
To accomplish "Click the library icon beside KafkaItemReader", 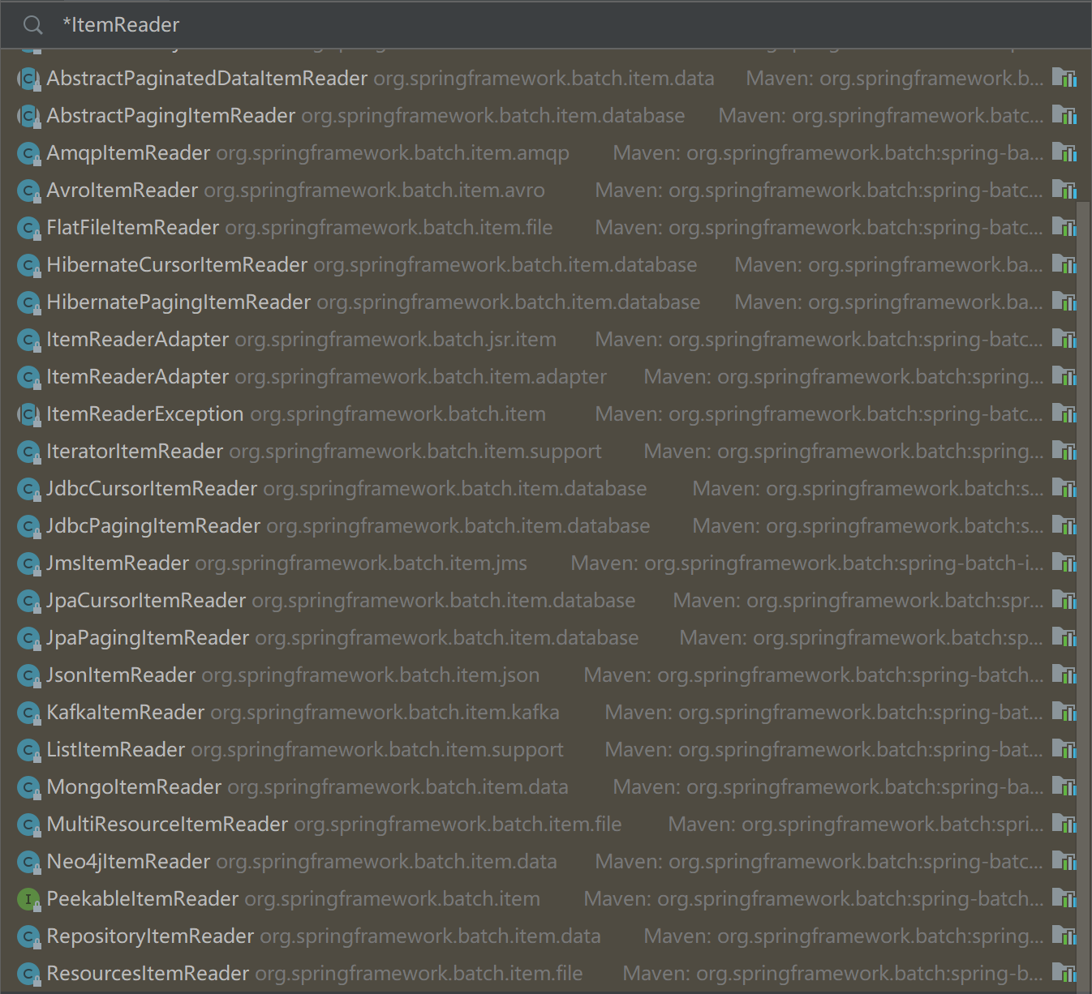I will click(1064, 713).
